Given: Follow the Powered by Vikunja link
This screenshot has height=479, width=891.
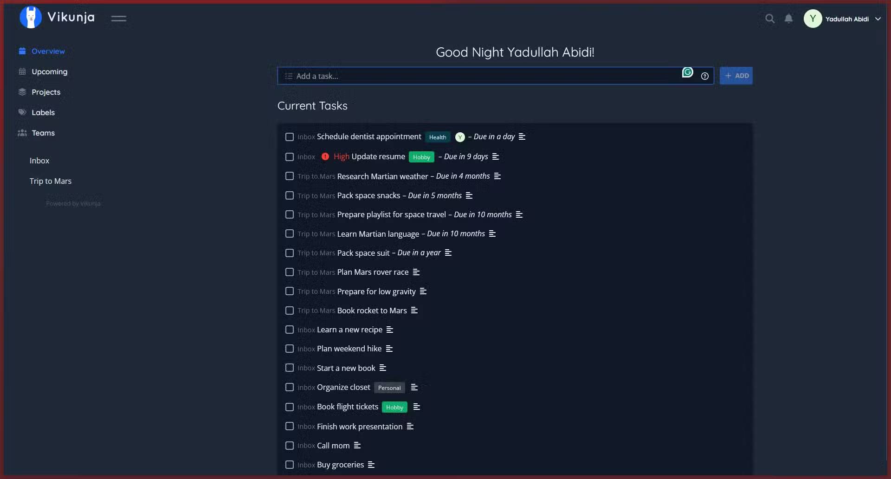Looking at the screenshot, I should coord(73,203).
